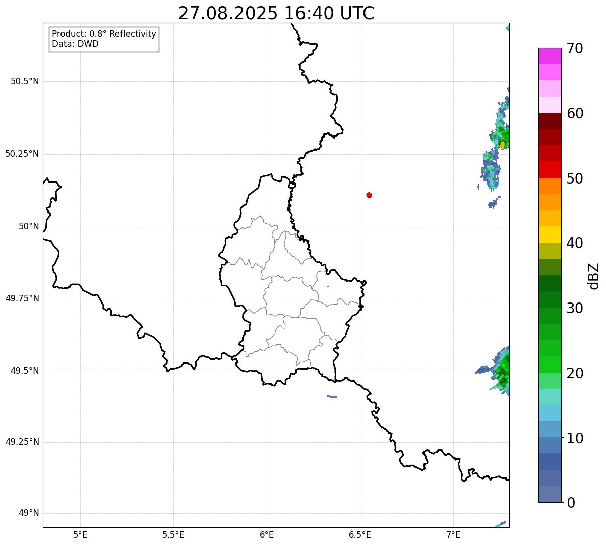Pick the bright yellow segment just above 40
Screen dimensions: 606x545
[550, 234]
